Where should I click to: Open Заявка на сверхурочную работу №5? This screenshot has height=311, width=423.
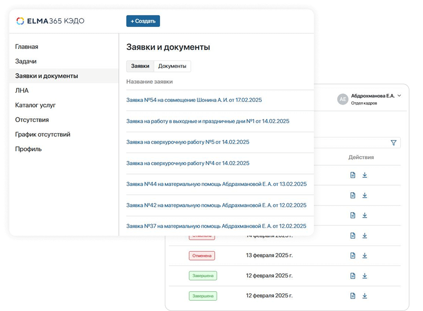[187, 142]
